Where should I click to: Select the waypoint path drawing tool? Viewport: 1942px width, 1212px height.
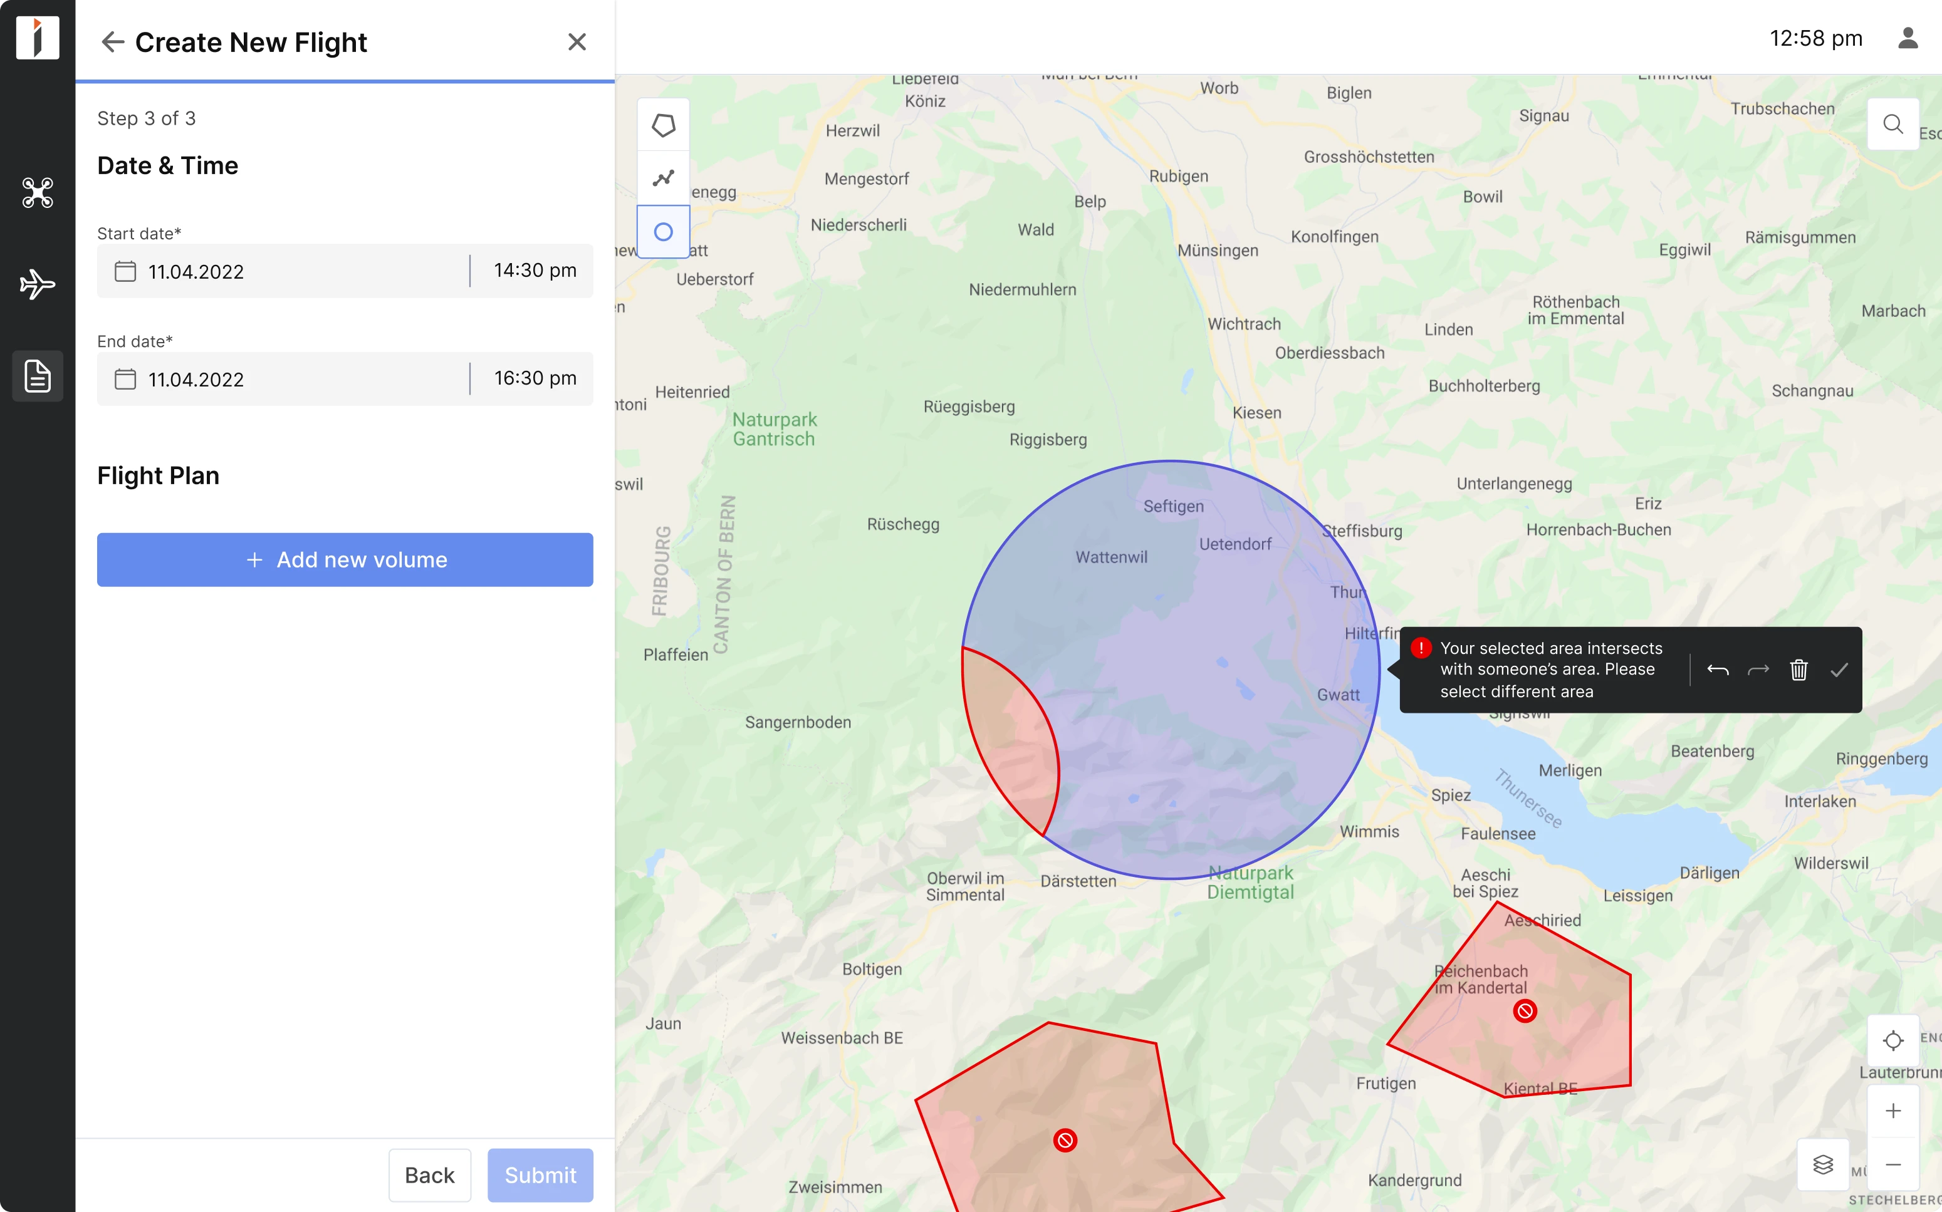pos(663,178)
